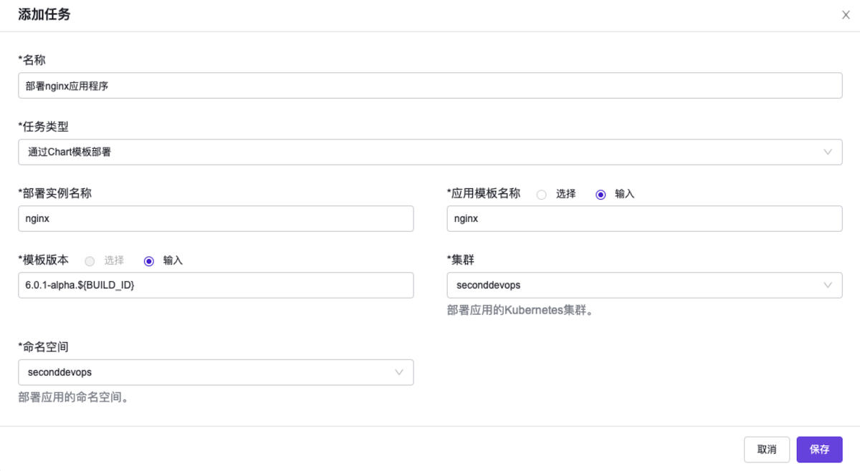The image size is (860, 471).
Task: Click the 保存 save button
Action: (x=819, y=449)
